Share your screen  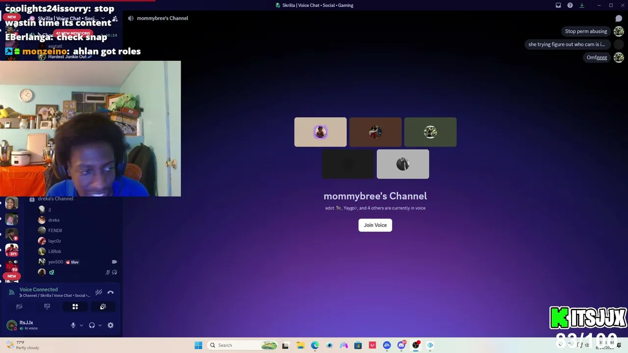[47, 306]
